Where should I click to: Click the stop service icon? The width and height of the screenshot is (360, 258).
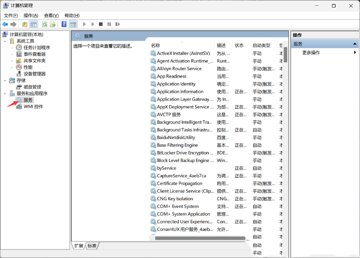[101, 24]
